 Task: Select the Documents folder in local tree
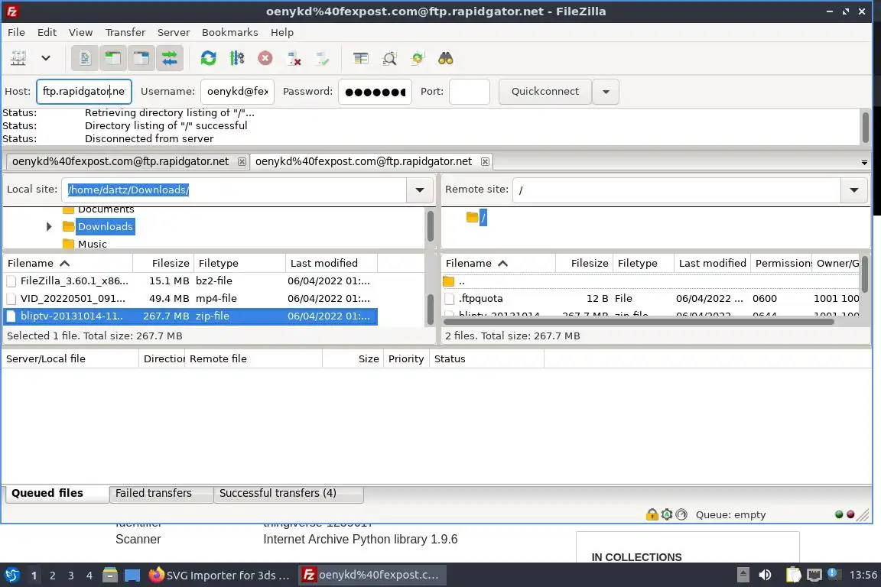(106, 209)
